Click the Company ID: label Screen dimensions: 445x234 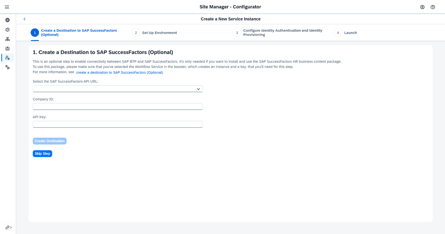(x=43, y=99)
